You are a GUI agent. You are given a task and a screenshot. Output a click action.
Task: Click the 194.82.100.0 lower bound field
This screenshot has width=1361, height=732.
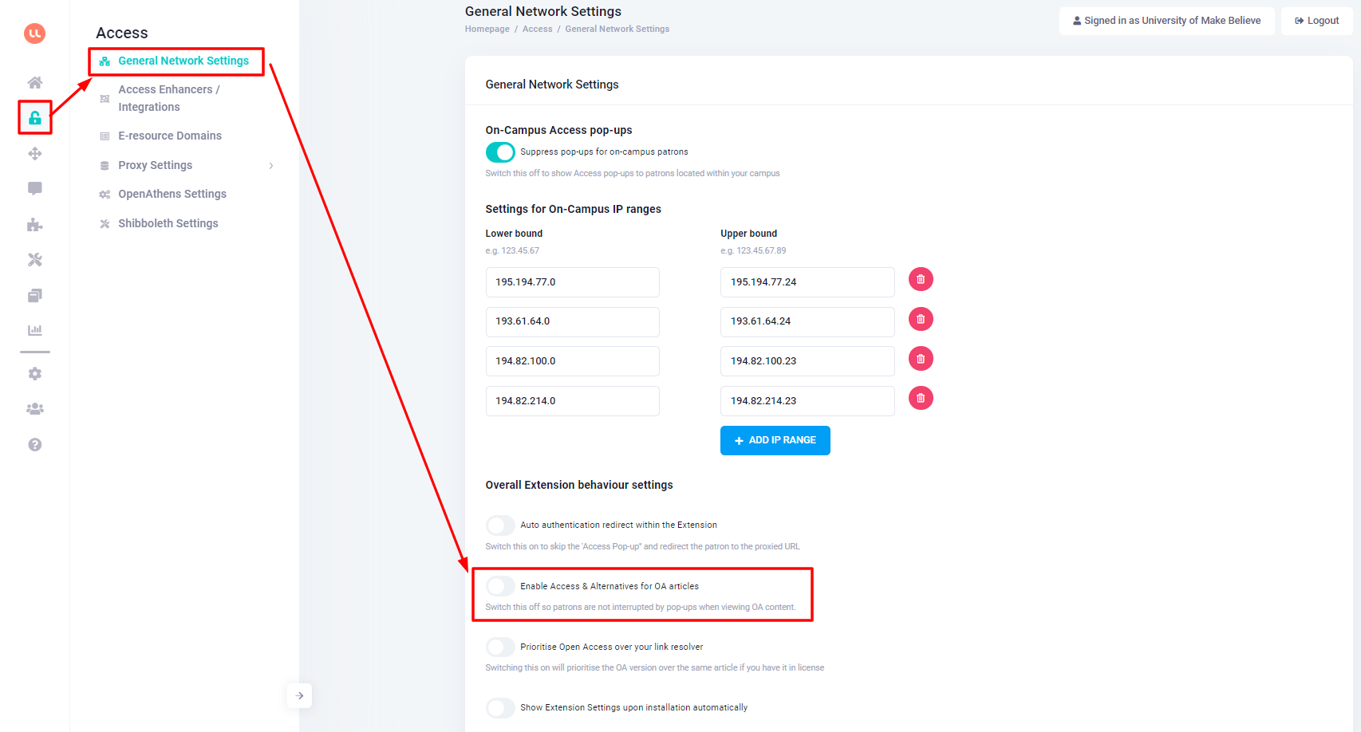point(572,361)
